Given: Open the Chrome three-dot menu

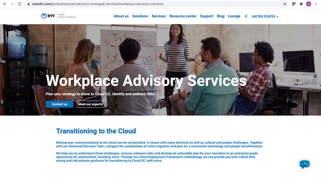Looking at the screenshot, I should (316, 4).
